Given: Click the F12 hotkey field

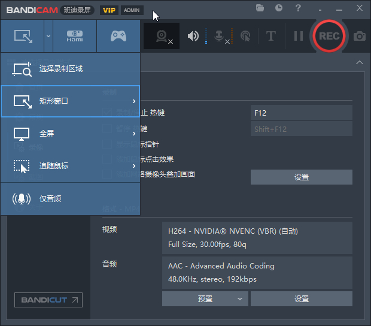Looking at the screenshot, I should (x=302, y=113).
